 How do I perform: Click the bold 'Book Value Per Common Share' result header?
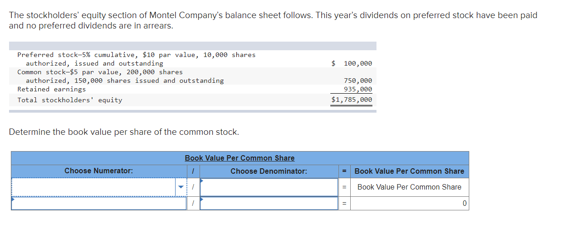coord(410,171)
